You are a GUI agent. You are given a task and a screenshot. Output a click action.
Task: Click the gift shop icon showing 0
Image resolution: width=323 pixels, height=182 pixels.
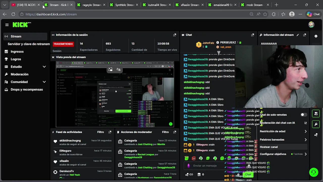[201, 174]
